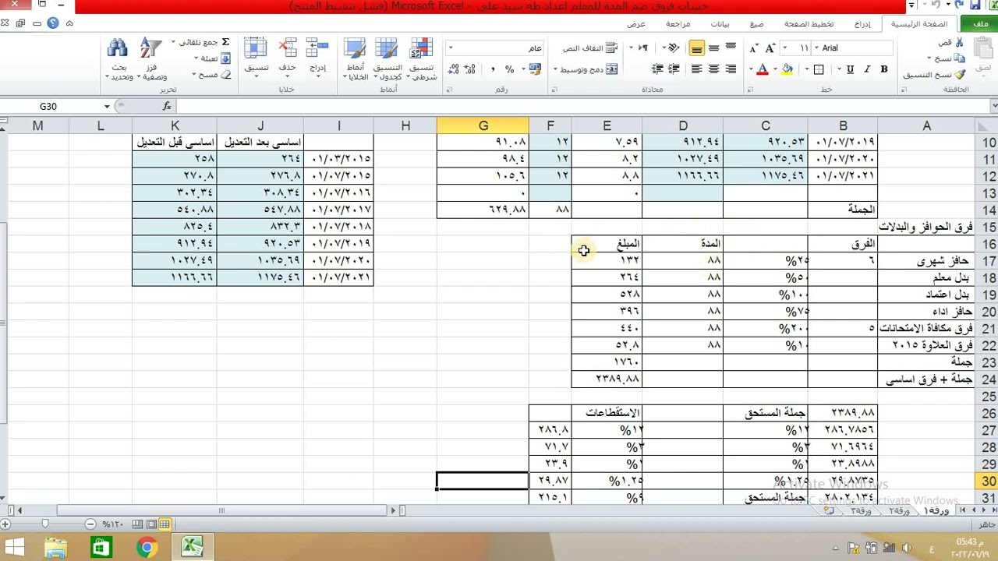Switch to the View (عرض) tab
The image size is (998, 561).
(636, 24)
